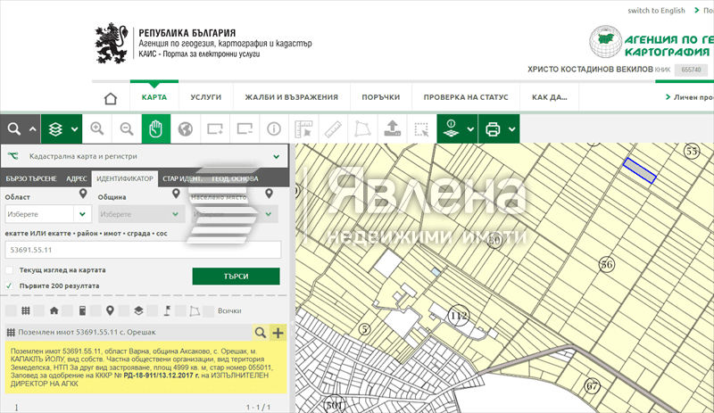714x413 pixels.
Task: Select rectangle add-to-selection tool
Action: [x=215, y=128]
